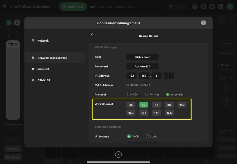Image resolution: width=237 pixels, height=164 pixels.
Task: Edit the last IP Address octet field
Action: point(169,76)
